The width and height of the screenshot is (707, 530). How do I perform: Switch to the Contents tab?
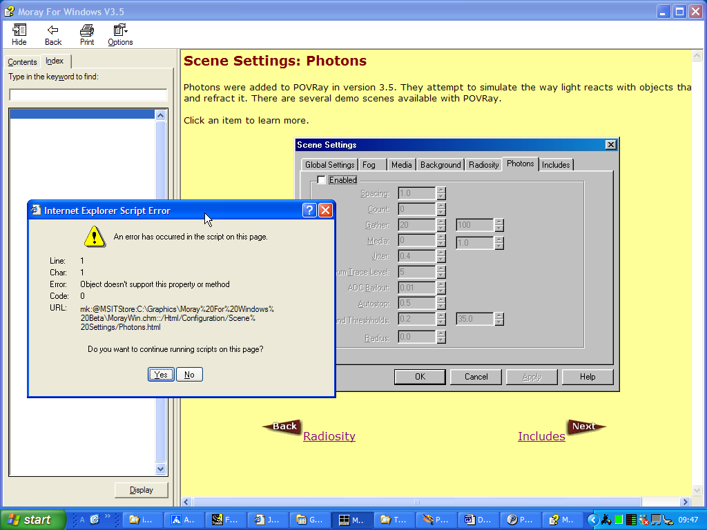(x=22, y=62)
